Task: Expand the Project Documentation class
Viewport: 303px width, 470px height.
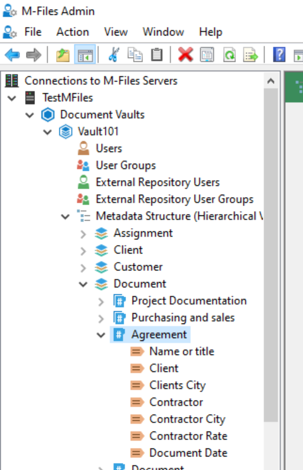Action: (x=101, y=302)
